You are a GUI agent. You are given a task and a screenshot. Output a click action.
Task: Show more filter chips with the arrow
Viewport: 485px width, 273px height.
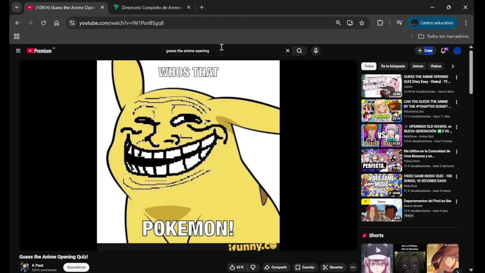452,66
